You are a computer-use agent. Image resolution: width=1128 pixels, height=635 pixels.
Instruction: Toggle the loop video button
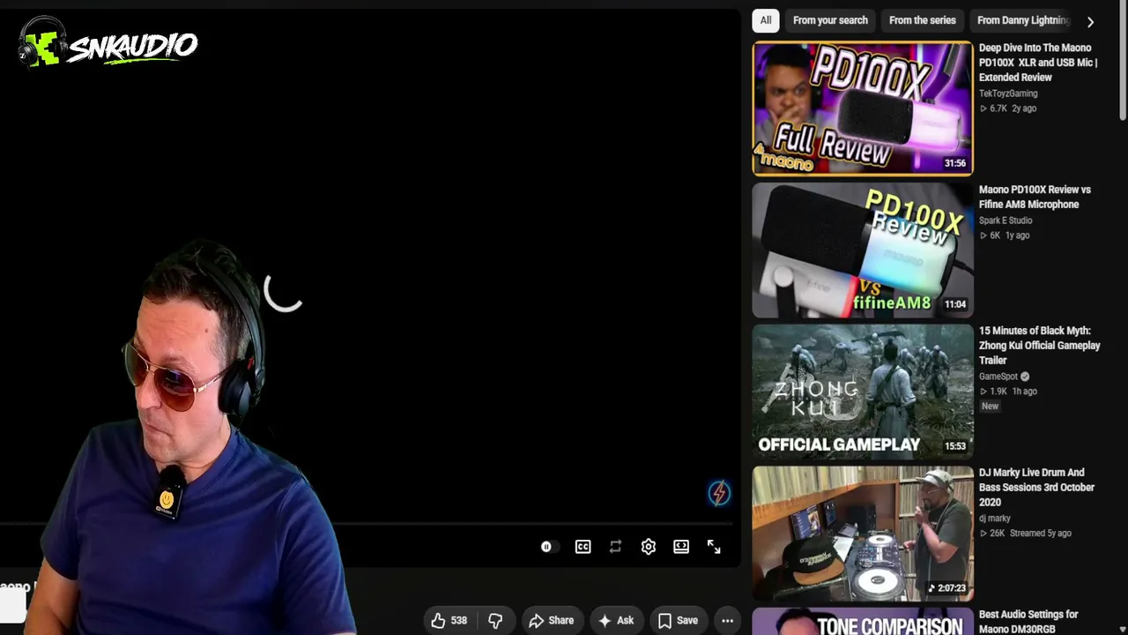tap(615, 547)
